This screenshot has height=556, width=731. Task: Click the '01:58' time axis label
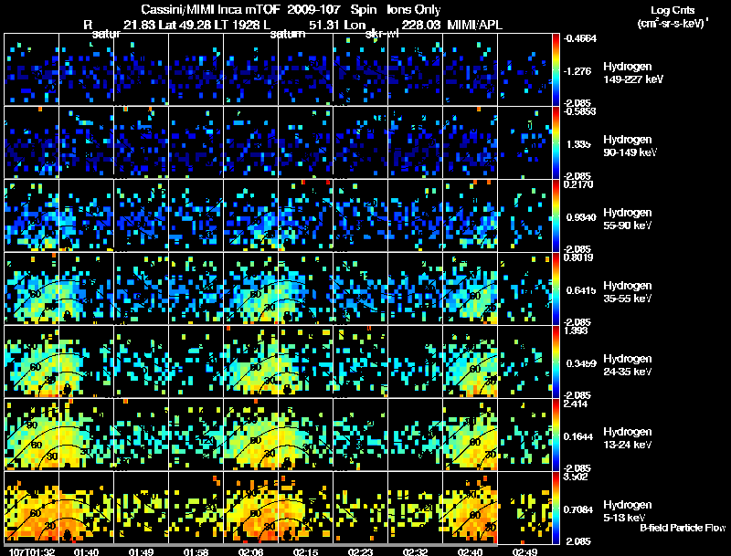click(196, 551)
